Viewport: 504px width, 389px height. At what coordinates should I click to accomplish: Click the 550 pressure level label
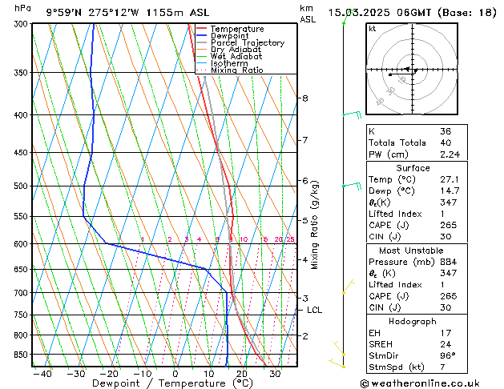coord(22,217)
